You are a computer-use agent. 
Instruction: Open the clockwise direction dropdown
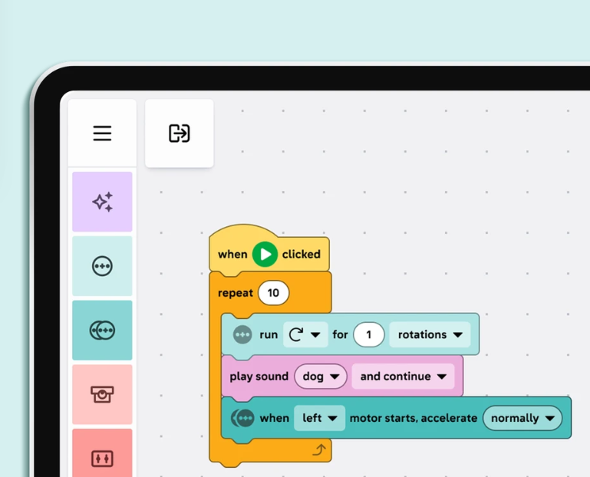tap(305, 335)
